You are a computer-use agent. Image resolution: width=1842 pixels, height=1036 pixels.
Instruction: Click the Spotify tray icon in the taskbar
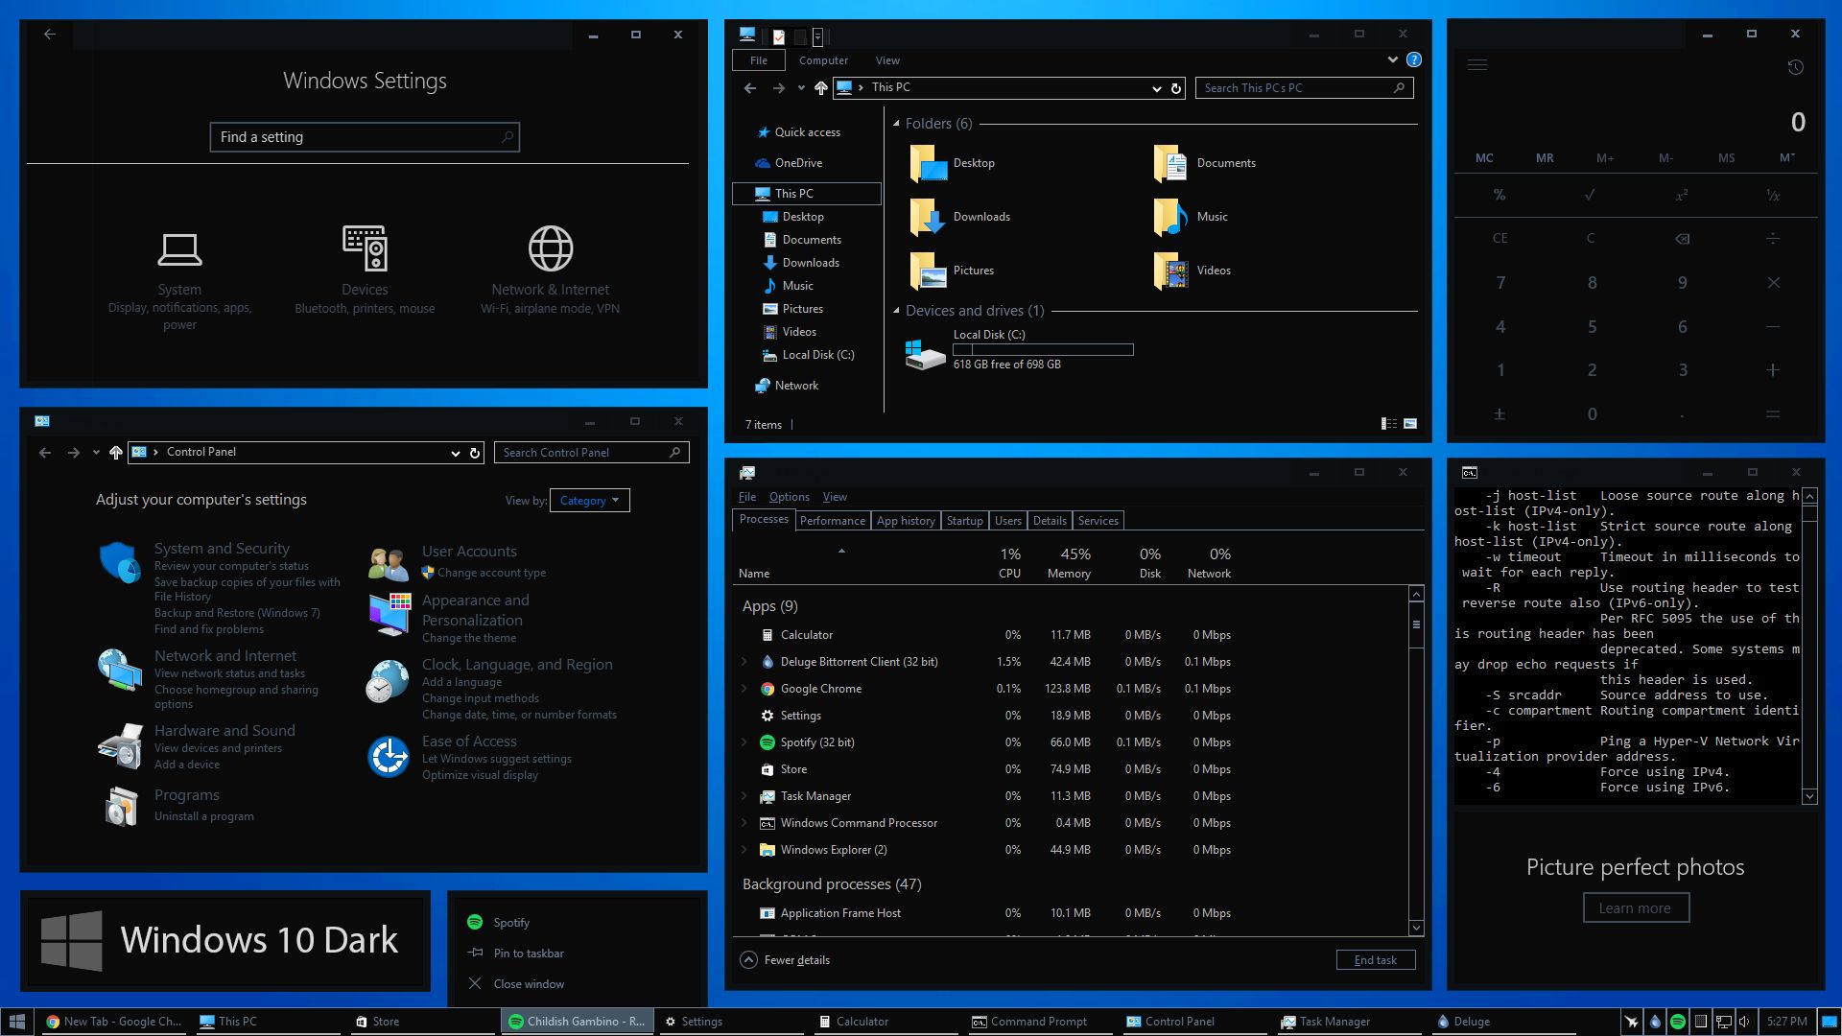(1677, 1022)
